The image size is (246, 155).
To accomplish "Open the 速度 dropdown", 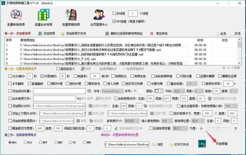I will coord(234,91).
